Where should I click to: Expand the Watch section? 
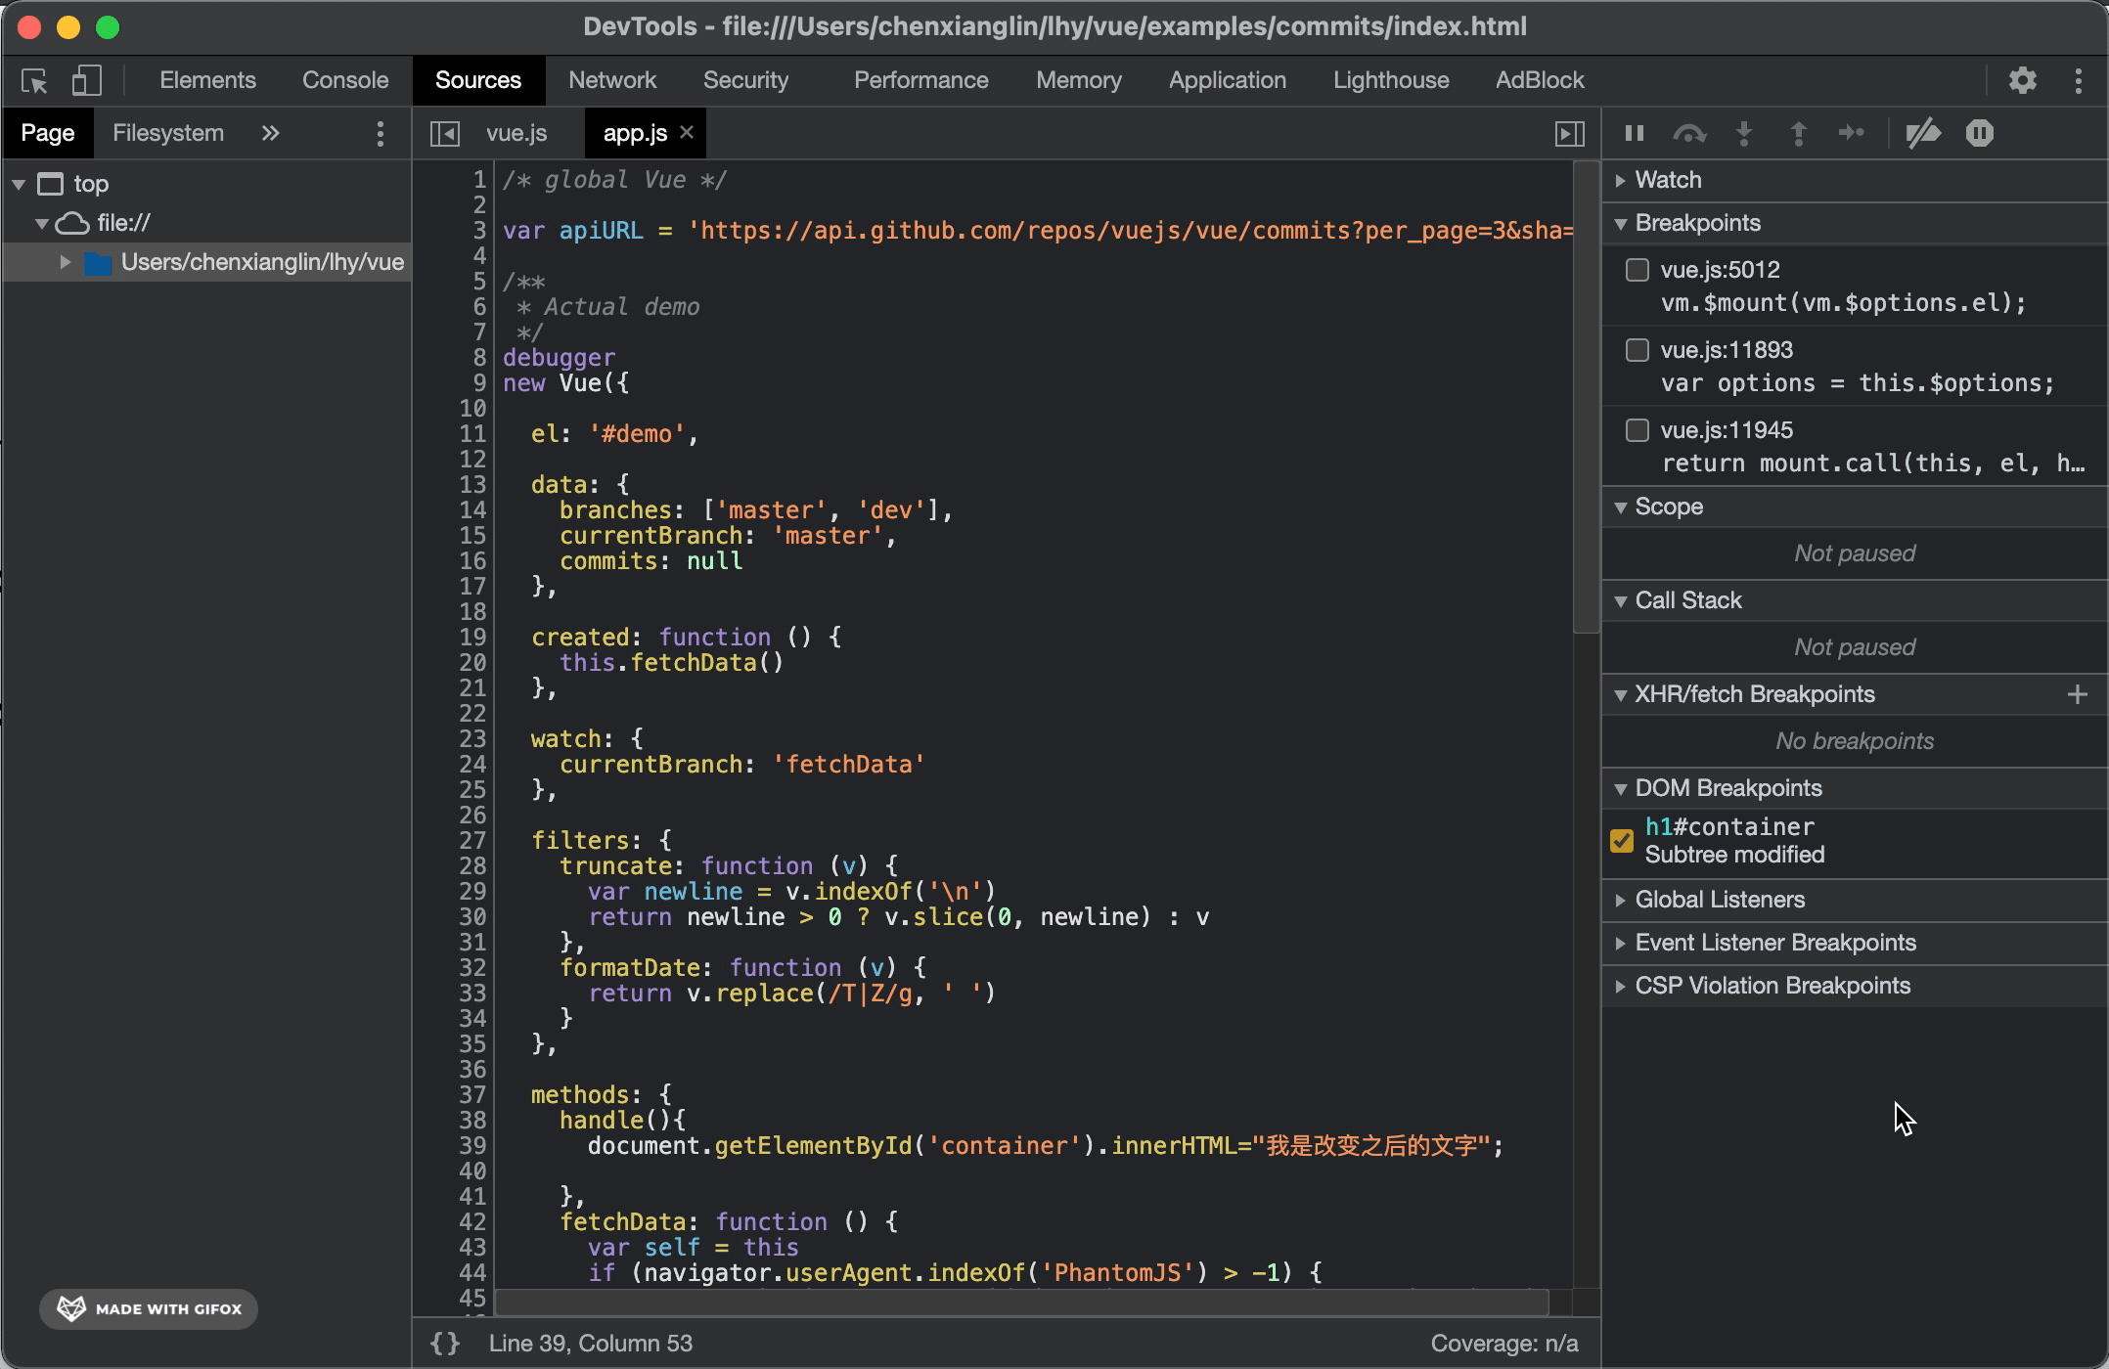(x=1621, y=179)
